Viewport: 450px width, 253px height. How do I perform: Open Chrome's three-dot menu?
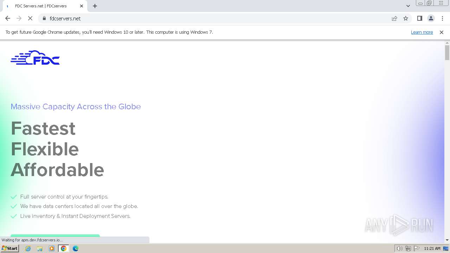442,18
